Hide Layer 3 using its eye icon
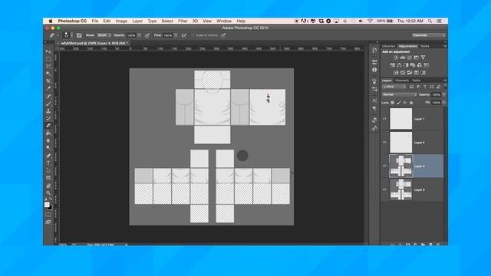Screen dimensions: 491x276 [384, 143]
